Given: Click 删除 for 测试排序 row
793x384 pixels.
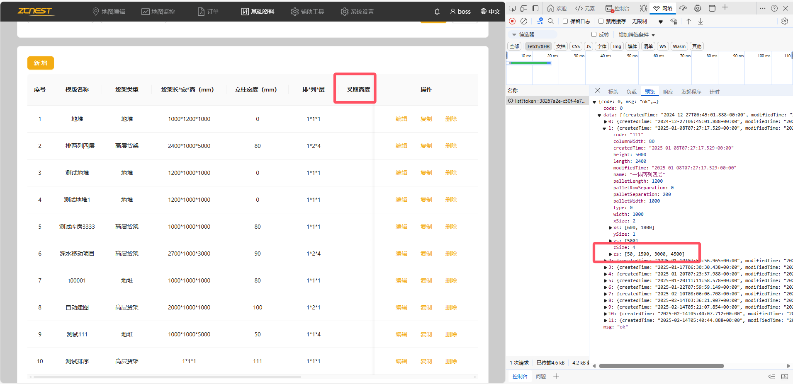Looking at the screenshot, I should pos(451,361).
